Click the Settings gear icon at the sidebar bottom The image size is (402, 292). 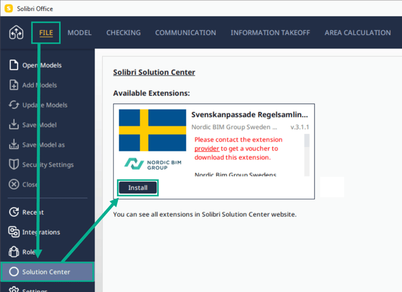click(x=14, y=290)
